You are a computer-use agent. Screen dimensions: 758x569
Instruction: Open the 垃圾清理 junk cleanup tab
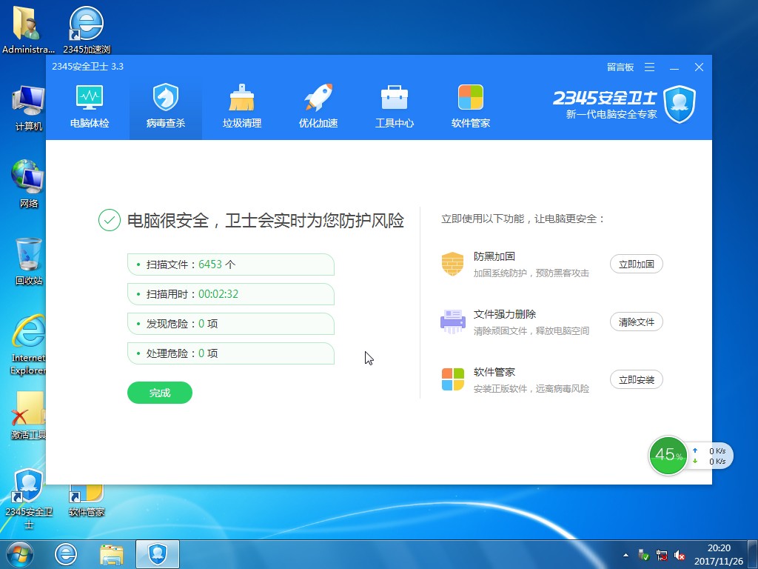pos(242,107)
